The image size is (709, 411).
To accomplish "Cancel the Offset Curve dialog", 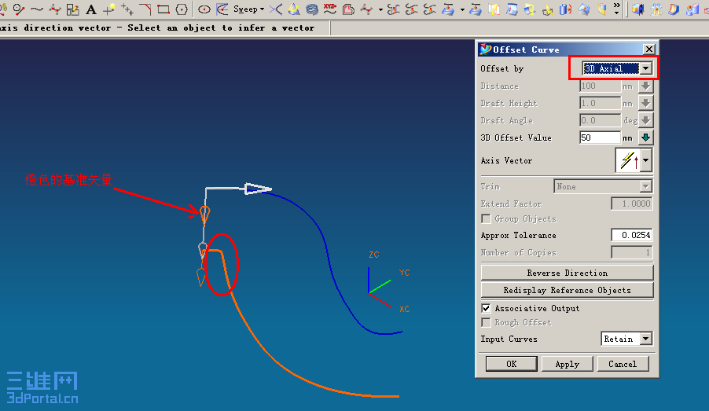I will point(623,364).
